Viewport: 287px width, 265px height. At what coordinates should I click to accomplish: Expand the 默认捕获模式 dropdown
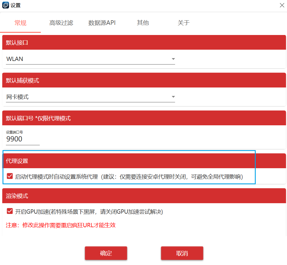click(90, 97)
